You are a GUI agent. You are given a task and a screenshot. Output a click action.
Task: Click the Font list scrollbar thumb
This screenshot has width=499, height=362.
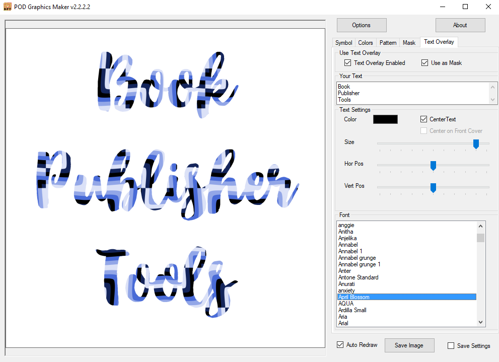pos(480,238)
